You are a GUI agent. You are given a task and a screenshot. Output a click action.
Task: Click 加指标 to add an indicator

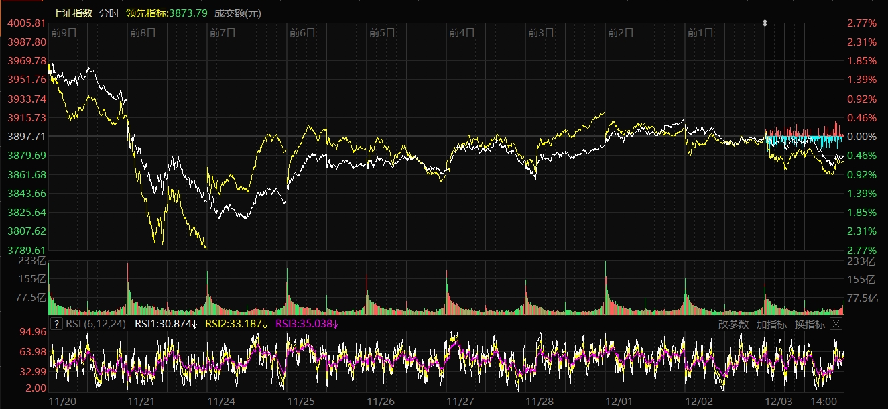pos(771,324)
